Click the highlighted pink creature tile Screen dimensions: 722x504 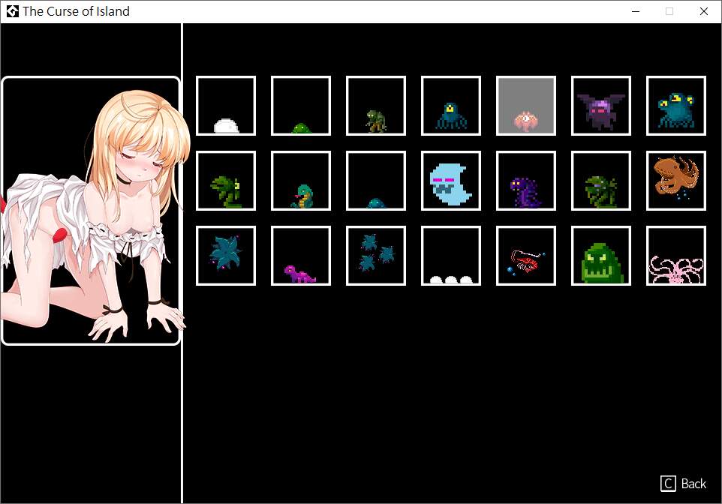[526, 106]
